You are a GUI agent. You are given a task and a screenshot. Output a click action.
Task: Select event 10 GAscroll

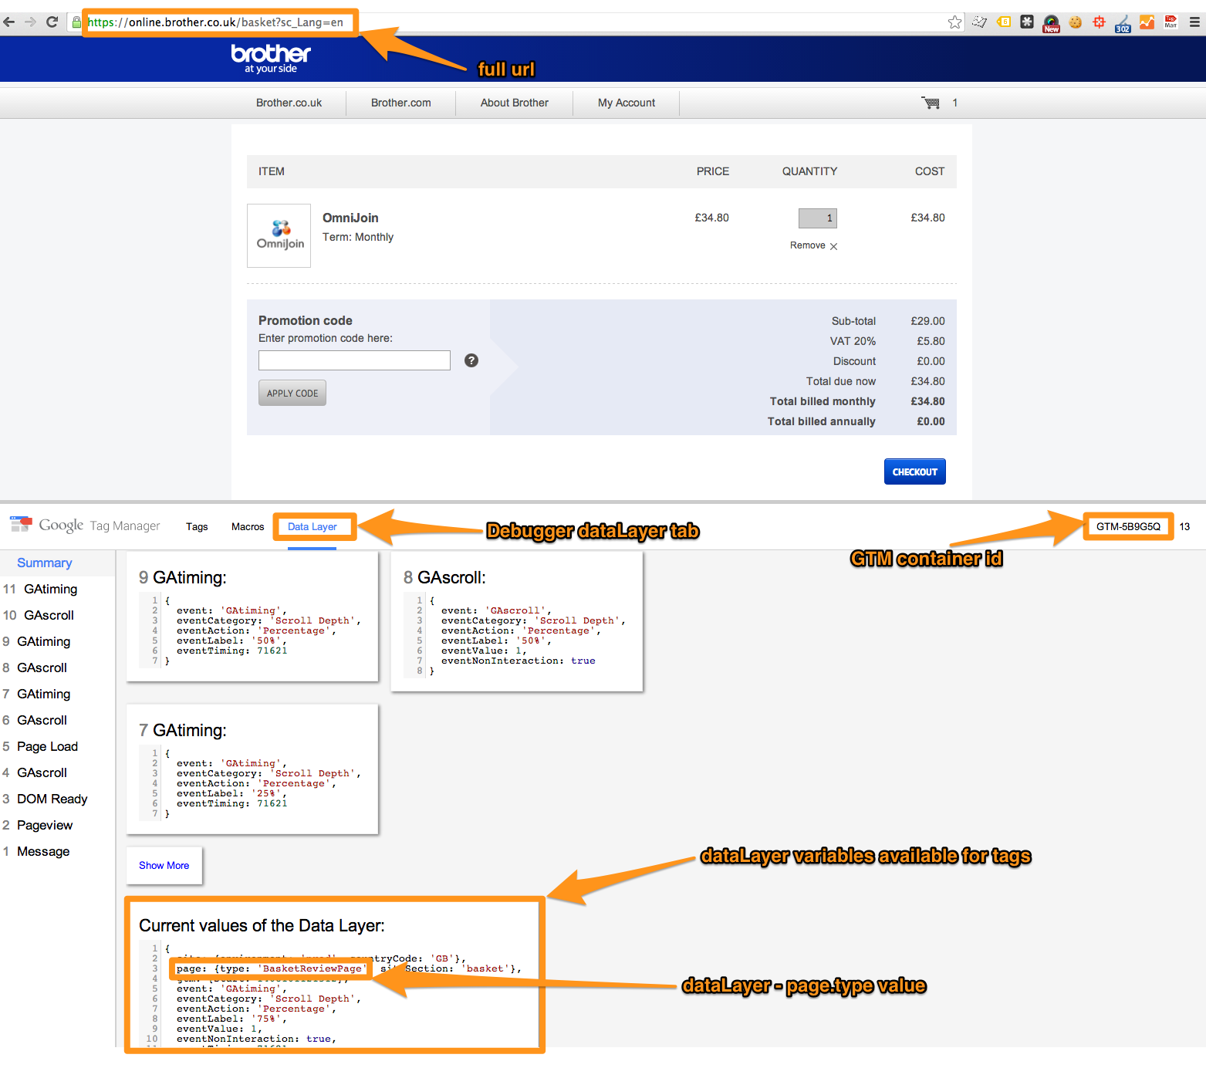click(x=39, y=615)
